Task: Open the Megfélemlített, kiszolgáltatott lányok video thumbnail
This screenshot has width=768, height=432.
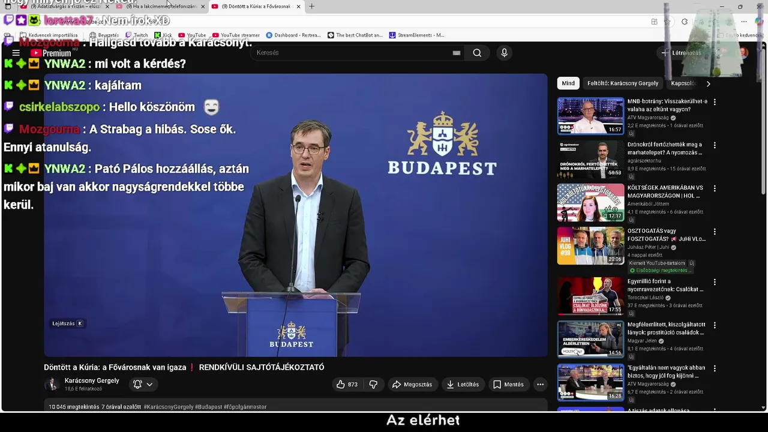Action: [x=590, y=339]
